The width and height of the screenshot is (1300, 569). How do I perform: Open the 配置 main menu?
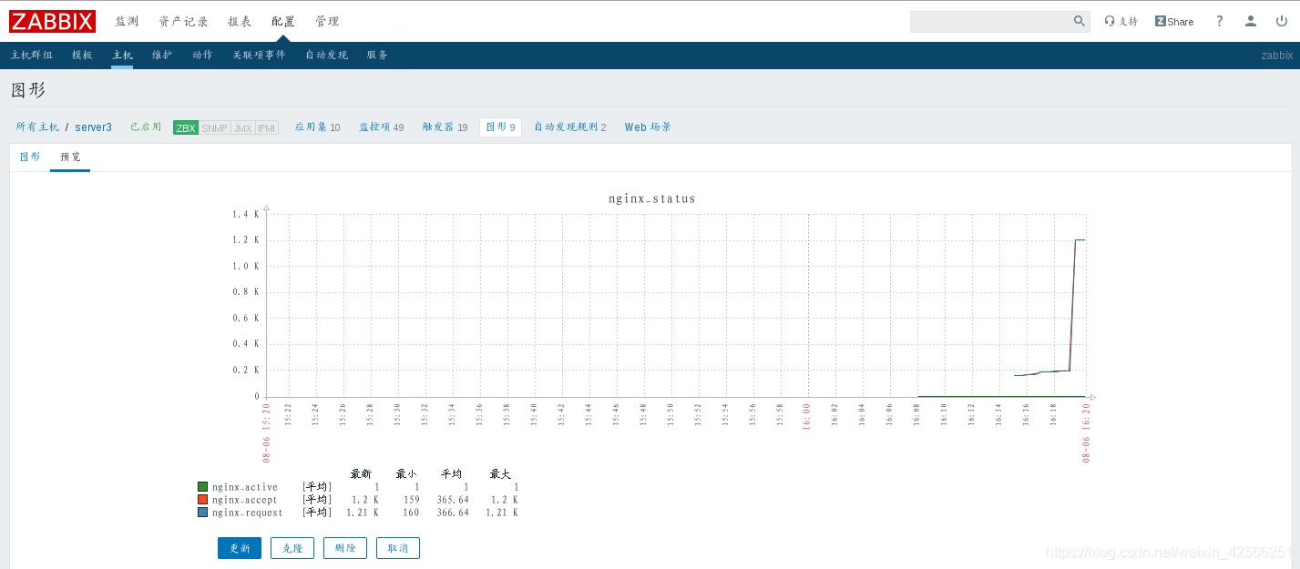283,21
